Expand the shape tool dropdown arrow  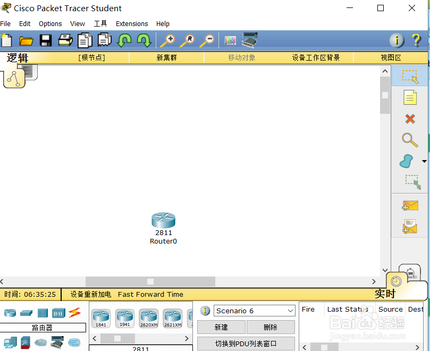click(424, 161)
